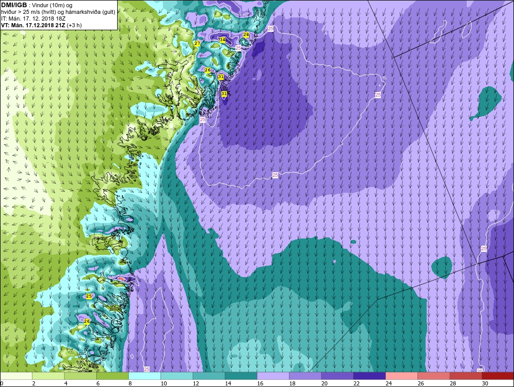Click the dark red above-30 m/s legend swatch
The image size is (514, 387).
coord(498,376)
